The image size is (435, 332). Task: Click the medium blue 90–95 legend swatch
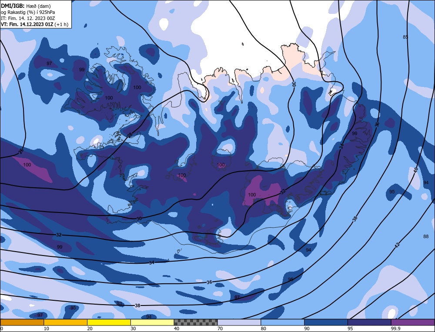point(326,322)
